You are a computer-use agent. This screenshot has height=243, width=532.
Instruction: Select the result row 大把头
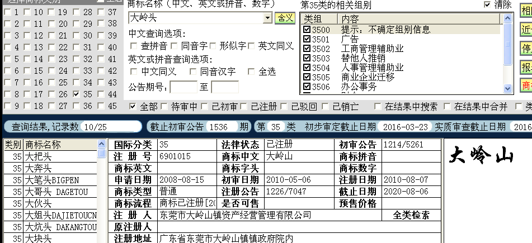50,156
